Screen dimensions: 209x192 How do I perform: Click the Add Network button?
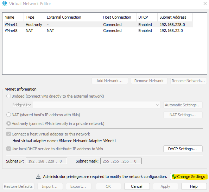click(x=110, y=81)
